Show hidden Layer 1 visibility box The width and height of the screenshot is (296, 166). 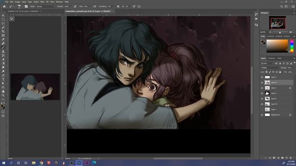pyautogui.click(x=262, y=109)
